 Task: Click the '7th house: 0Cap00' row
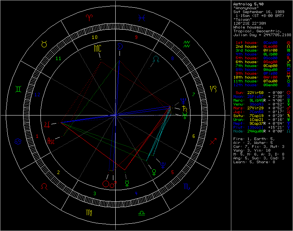(263, 66)
